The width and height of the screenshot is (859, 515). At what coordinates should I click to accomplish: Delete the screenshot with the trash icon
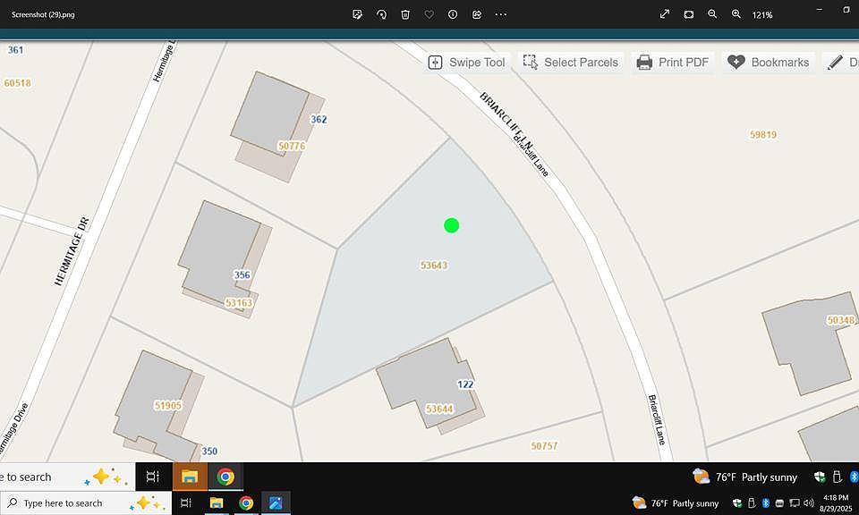tap(405, 14)
